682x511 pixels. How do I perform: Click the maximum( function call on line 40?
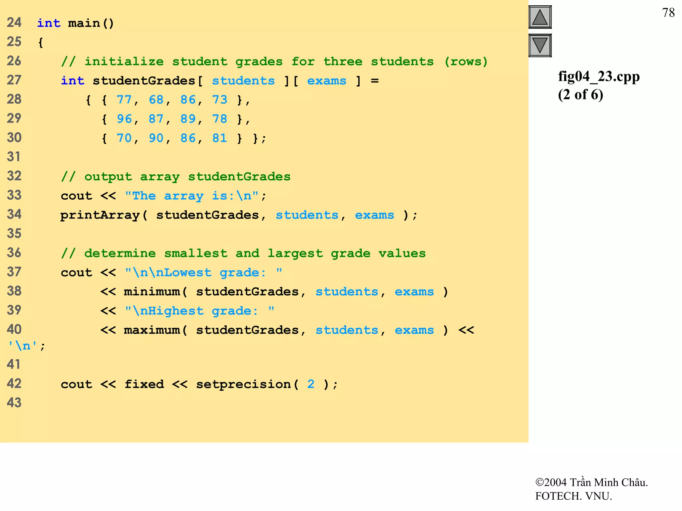coord(155,330)
